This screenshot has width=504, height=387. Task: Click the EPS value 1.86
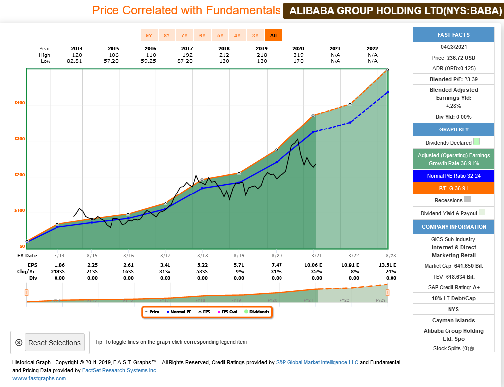[60, 265]
